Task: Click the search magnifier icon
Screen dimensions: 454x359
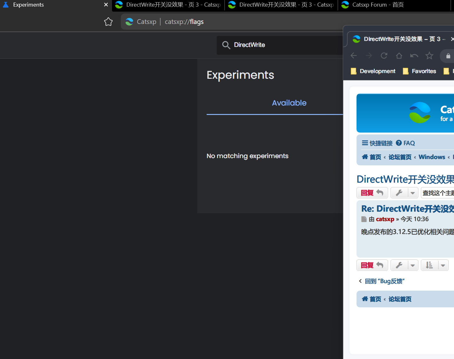Action: click(226, 45)
